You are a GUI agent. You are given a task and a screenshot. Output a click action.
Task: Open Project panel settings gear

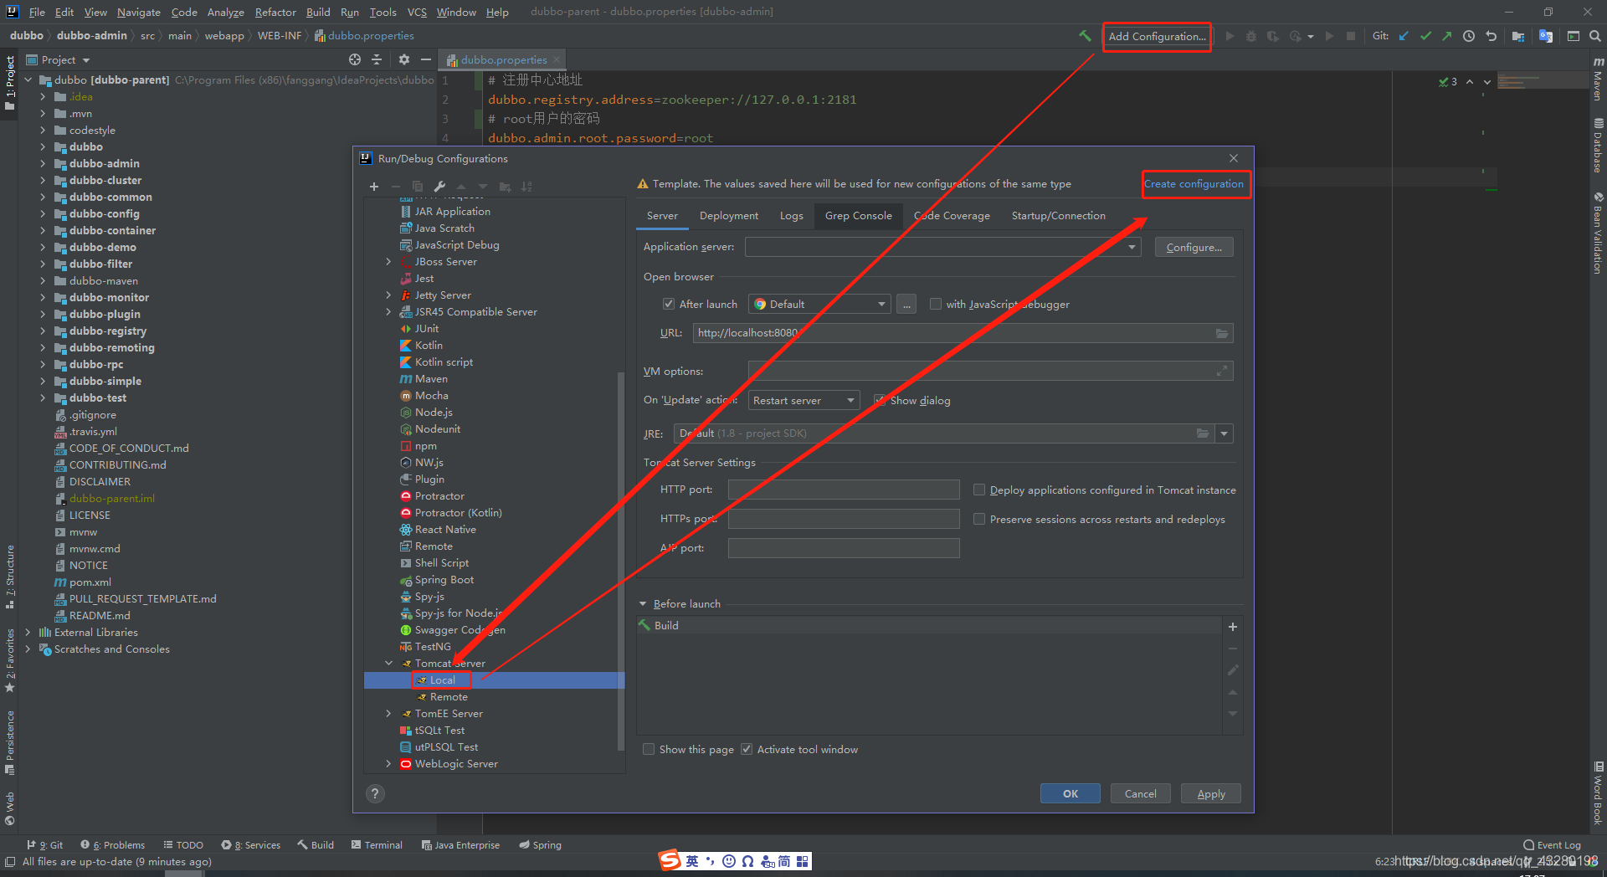pos(404,59)
